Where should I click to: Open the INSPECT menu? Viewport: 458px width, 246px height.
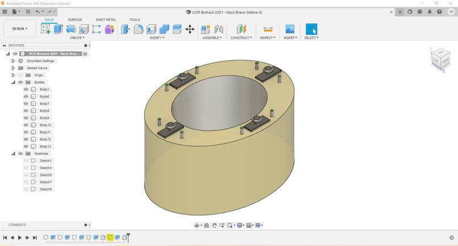(268, 38)
